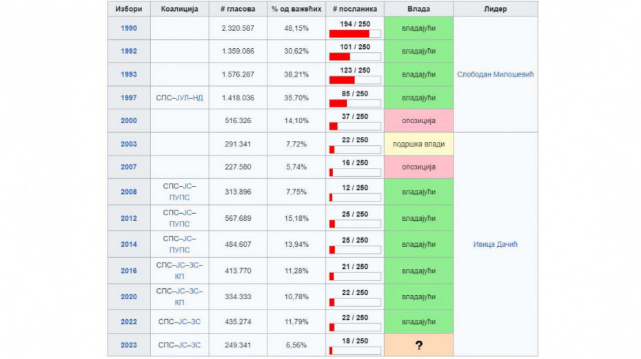Click the 18 / 250 seats progress bar
The height and width of the screenshot is (359, 641).
coord(355,351)
